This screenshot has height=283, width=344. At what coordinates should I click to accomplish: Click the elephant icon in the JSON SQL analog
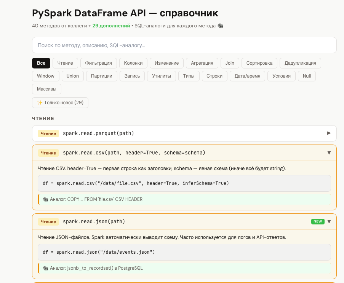(x=46, y=268)
